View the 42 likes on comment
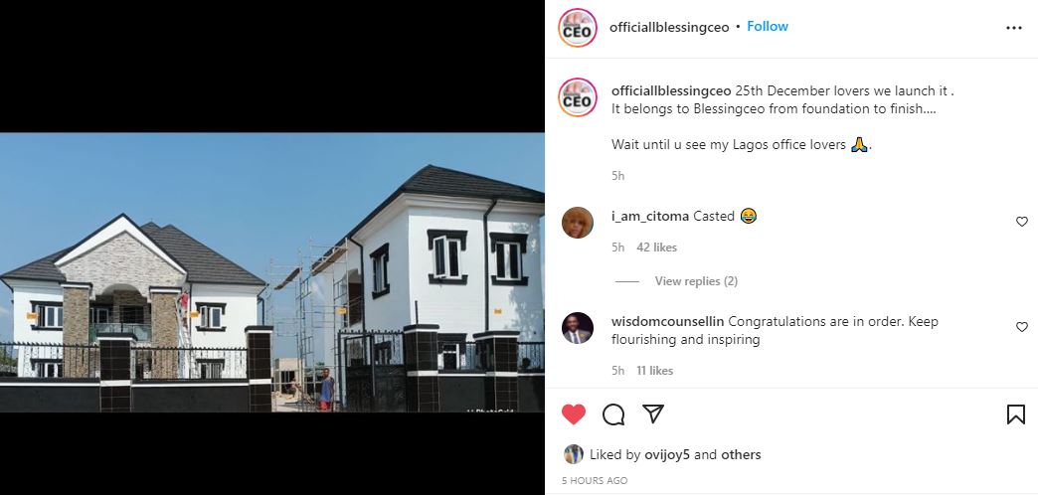Image resolution: width=1038 pixels, height=495 pixels. click(656, 247)
